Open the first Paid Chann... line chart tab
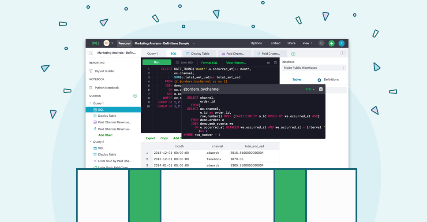The width and height of the screenshot is (427, 222). click(x=234, y=54)
